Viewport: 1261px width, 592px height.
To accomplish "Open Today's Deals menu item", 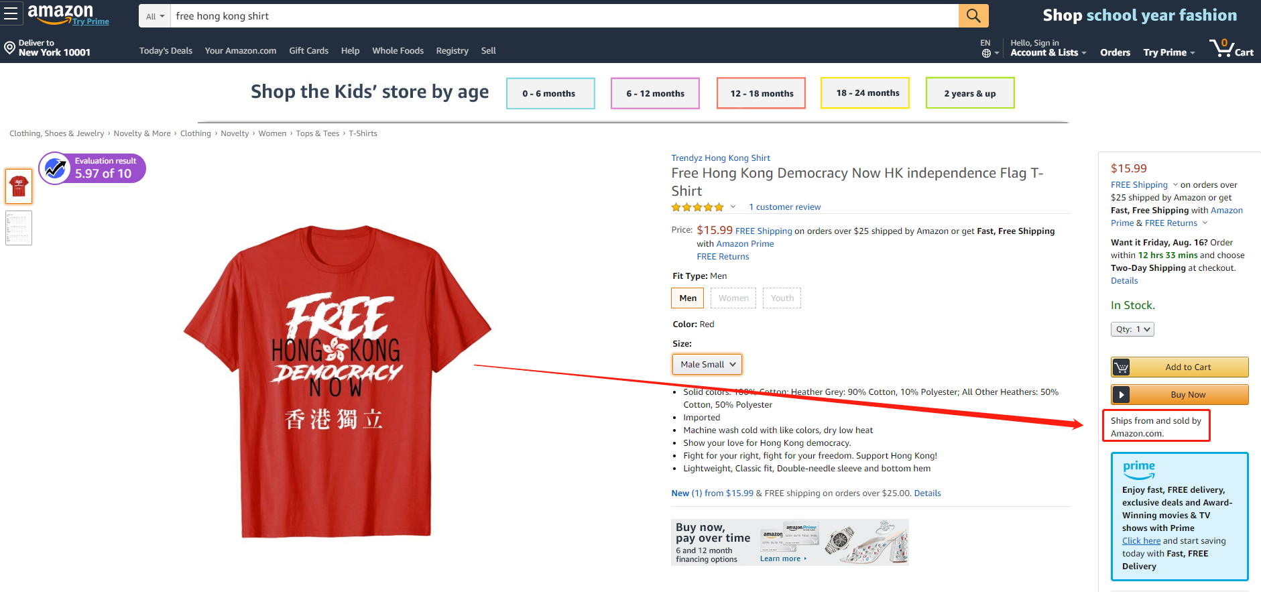I will coord(166,51).
